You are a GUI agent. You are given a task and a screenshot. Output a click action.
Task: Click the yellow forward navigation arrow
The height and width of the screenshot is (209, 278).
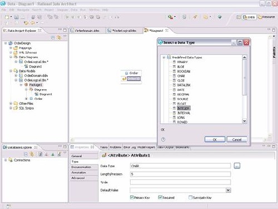[33, 23]
